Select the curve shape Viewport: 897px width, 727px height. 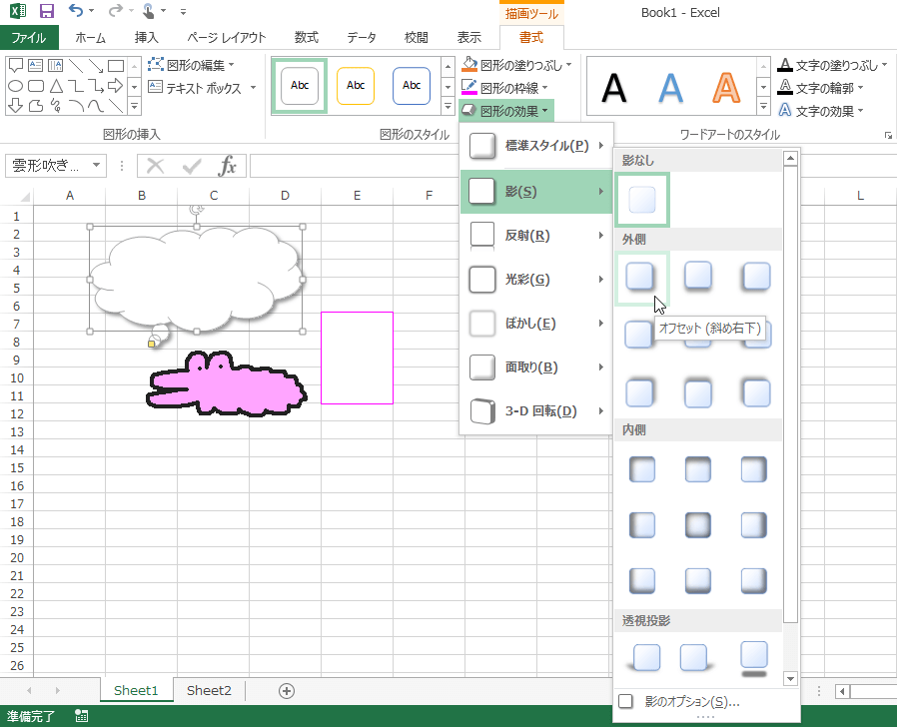(x=96, y=105)
